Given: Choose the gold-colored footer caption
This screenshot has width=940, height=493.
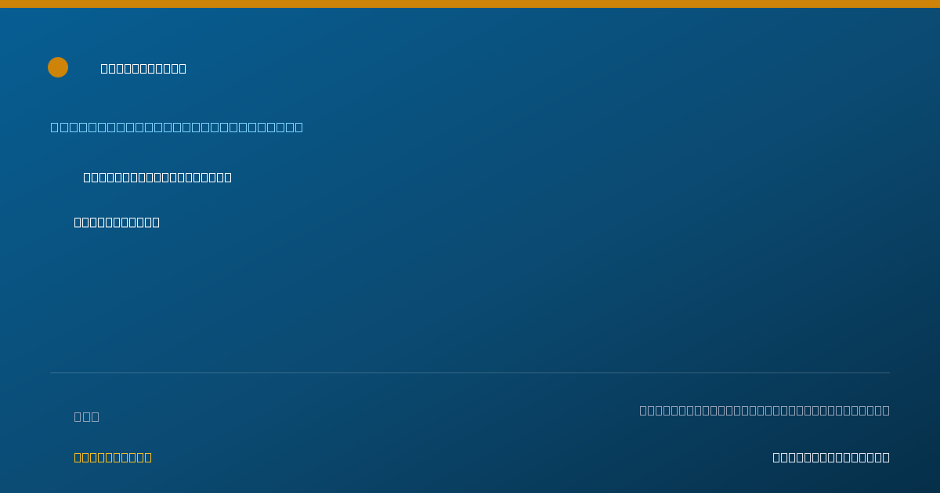Looking at the screenshot, I should tap(113, 457).
